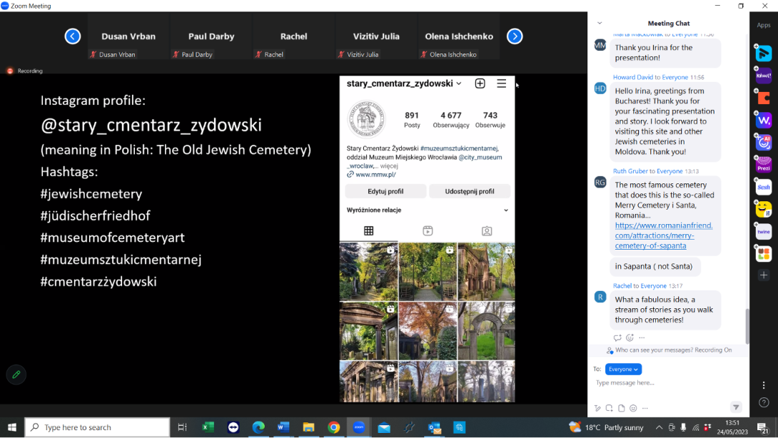The image size is (778, 438).
Task: Open the Windows Start menu
Action: [12, 427]
